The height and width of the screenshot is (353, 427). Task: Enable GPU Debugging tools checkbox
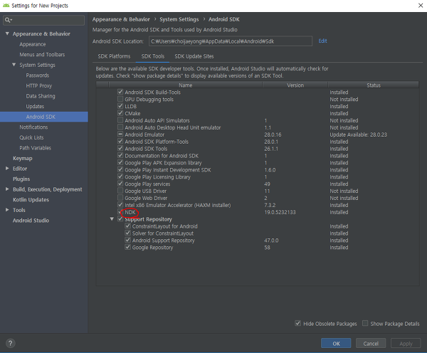coord(120,99)
